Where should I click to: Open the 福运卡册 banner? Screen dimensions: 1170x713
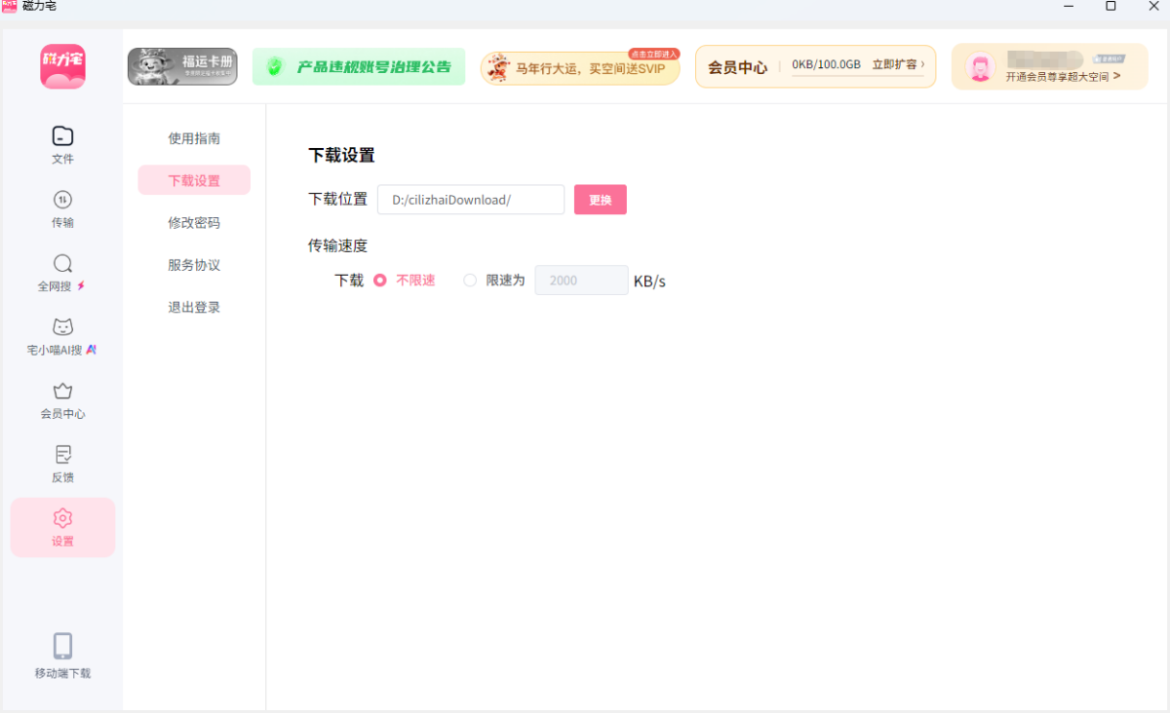point(182,66)
